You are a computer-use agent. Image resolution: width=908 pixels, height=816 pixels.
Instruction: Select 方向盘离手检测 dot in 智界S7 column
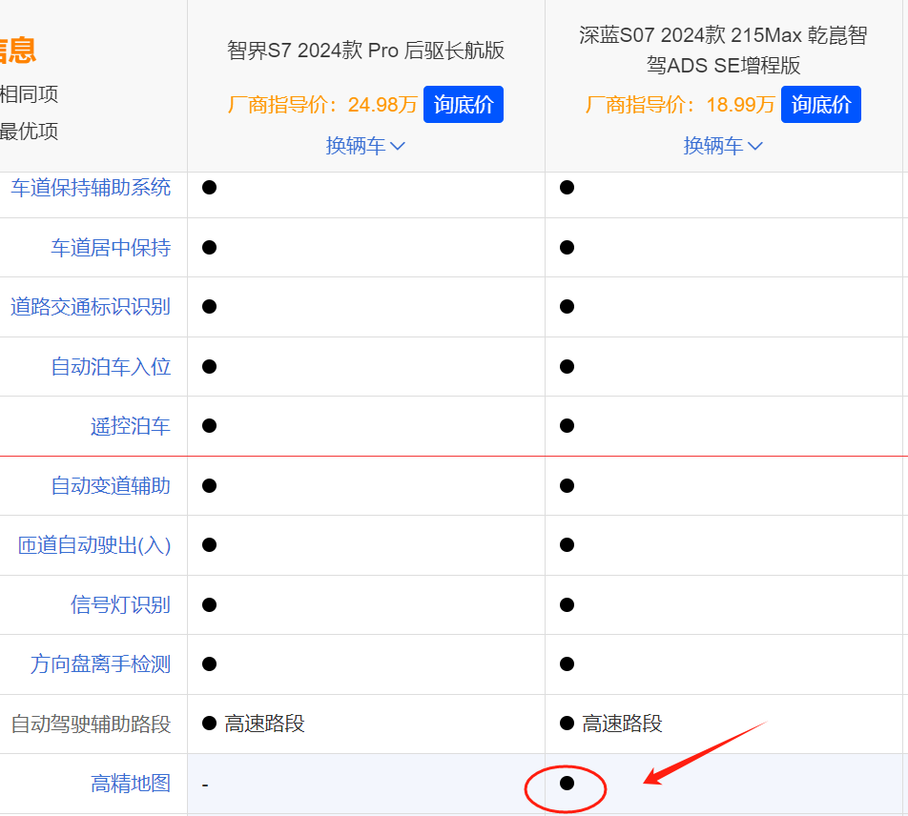[x=209, y=663]
